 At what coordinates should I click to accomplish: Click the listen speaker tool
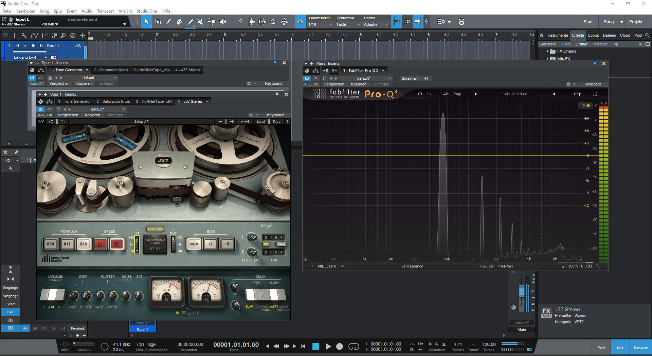223,22
